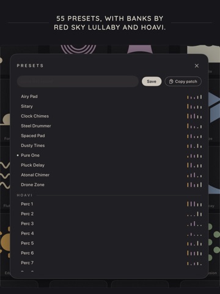Click the Perc 3 level bars icon
Image resolution: width=220 pixels, height=294 pixels.
click(194, 224)
